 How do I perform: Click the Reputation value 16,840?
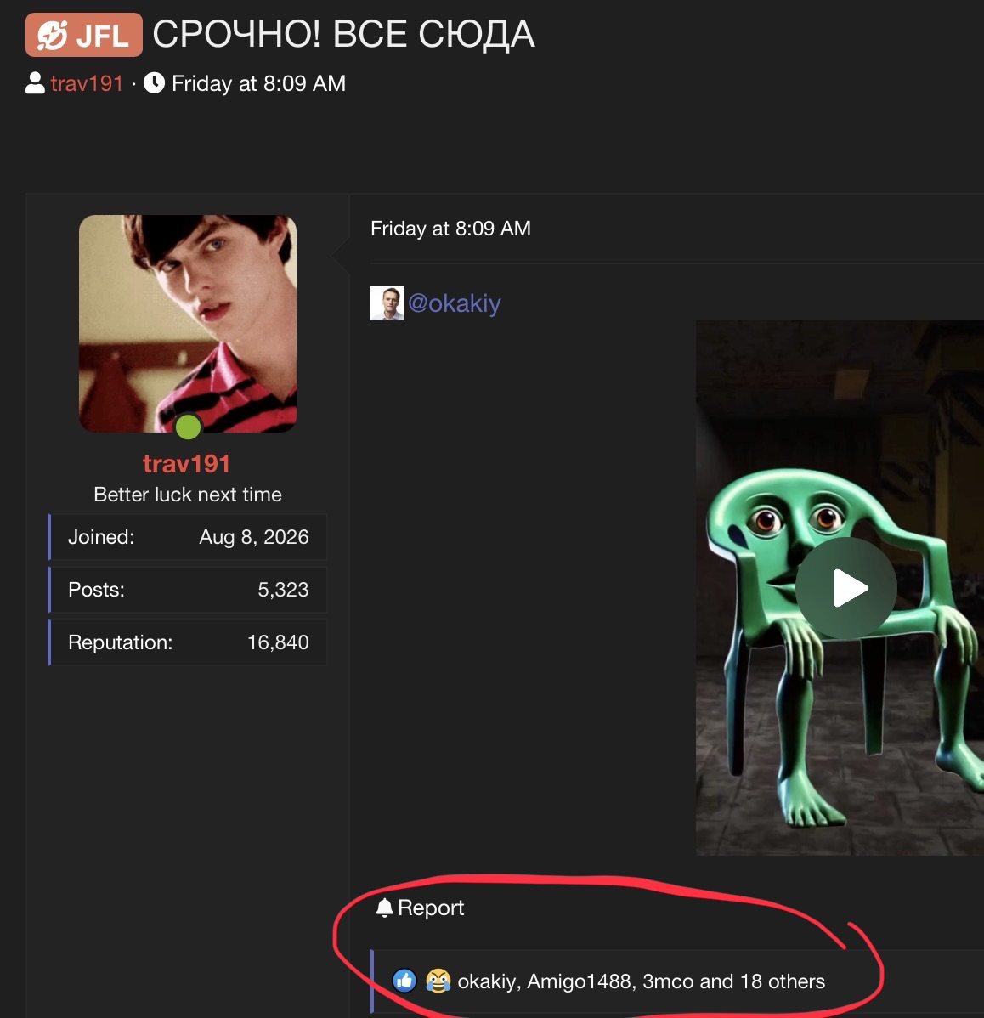pyautogui.click(x=278, y=642)
